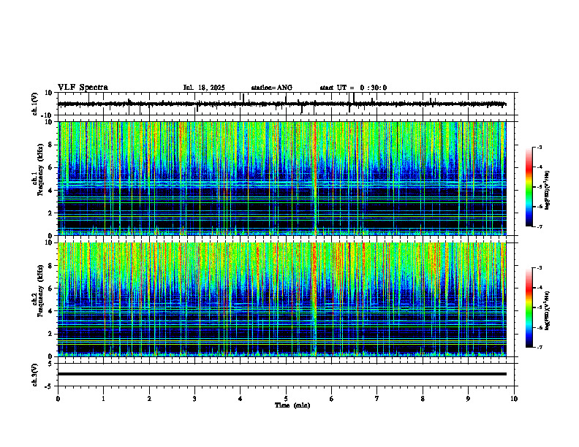Screen dimensions: 579x447
Task: Click the ch.2 colorbar log(PSD) label
Action: click(x=548, y=310)
